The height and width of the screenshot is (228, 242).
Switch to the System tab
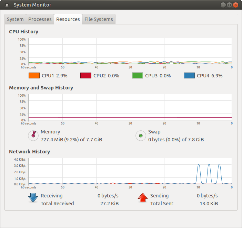[x=15, y=19]
